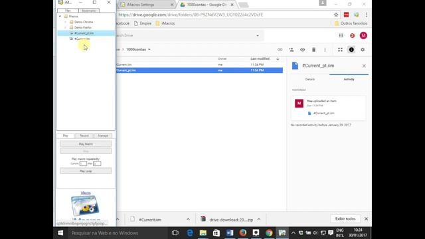Click the Max loop number field
This screenshot has height=239, width=425.
point(97,163)
